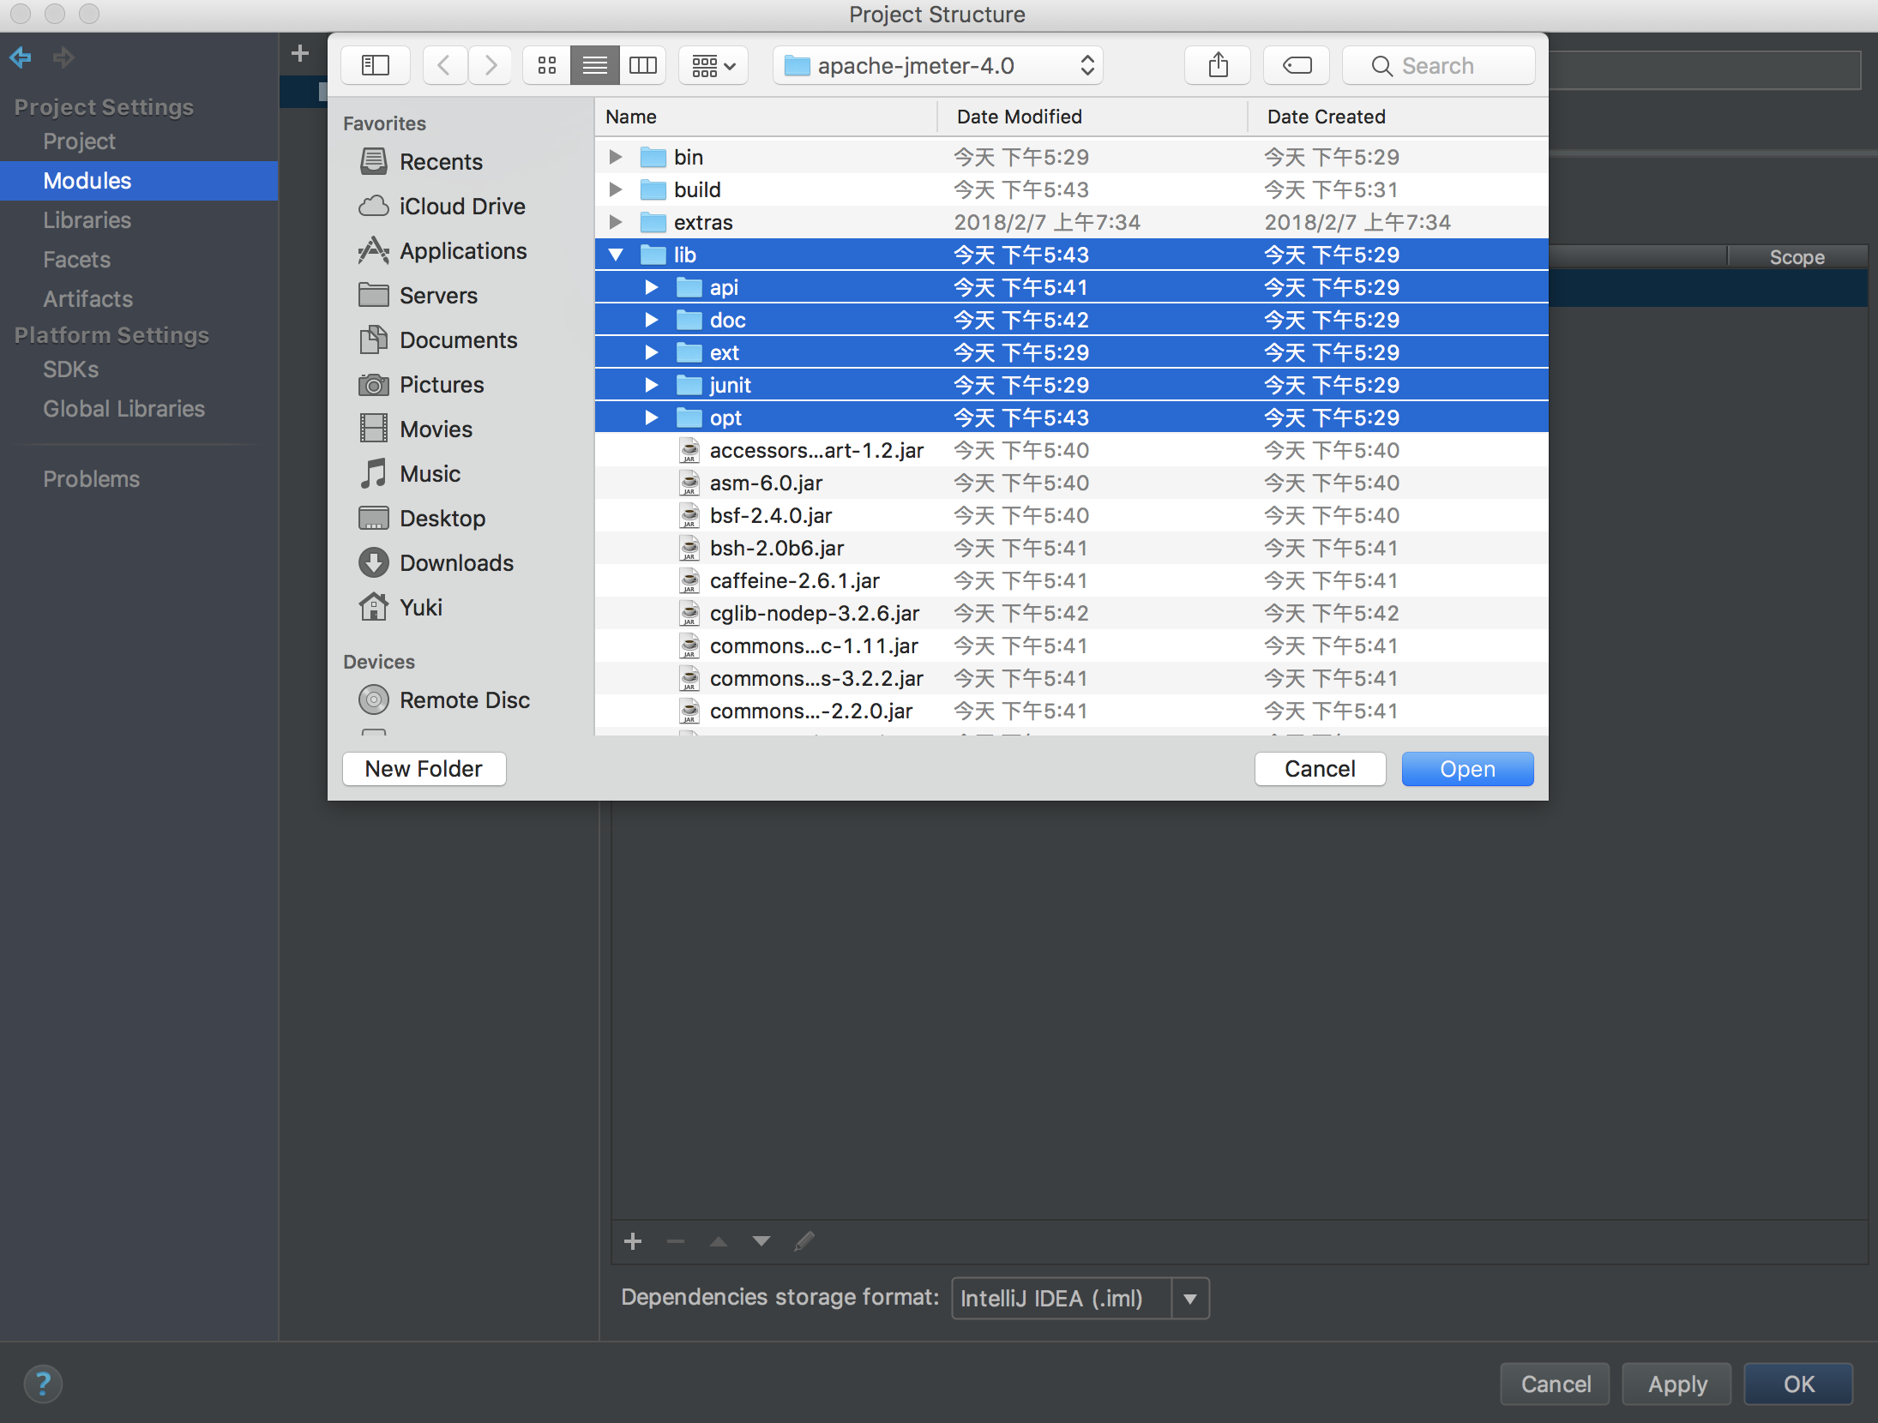This screenshot has height=1423, width=1878.
Task: Navigate back in Project Structure
Action: 21,57
